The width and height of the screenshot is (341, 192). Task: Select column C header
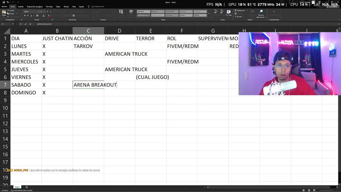(x=88, y=31)
